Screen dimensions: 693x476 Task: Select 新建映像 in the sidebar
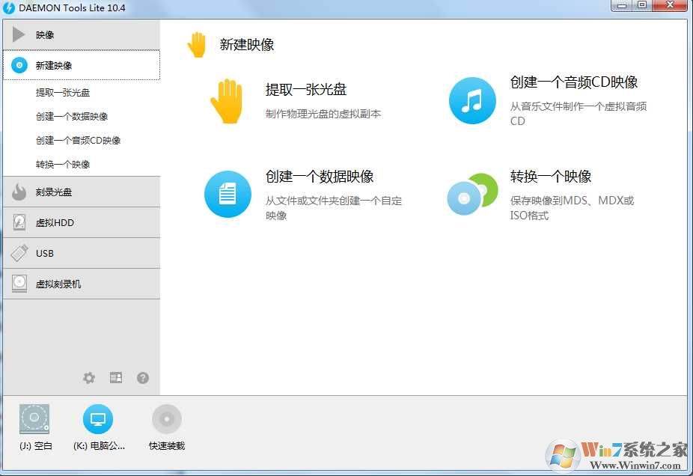coord(82,65)
